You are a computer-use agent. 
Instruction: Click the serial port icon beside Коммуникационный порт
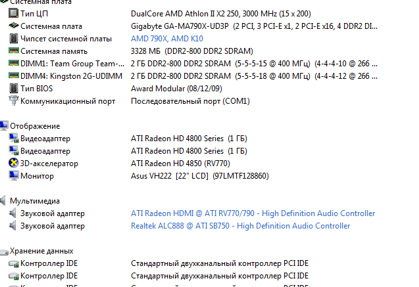coord(13,100)
